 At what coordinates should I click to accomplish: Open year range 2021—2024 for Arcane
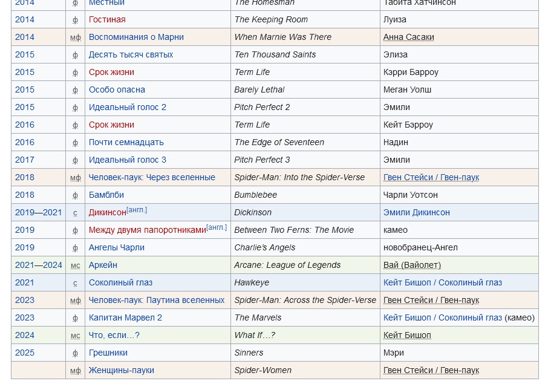[x=38, y=265]
